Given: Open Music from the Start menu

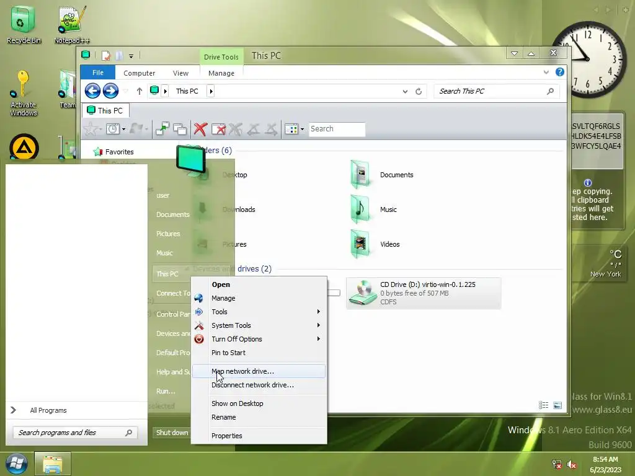Looking at the screenshot, I should (x=164, y=253).
